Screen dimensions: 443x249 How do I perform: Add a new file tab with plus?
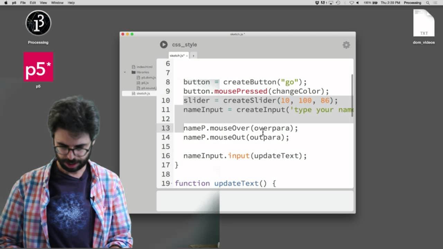click(x=193, y=56)
